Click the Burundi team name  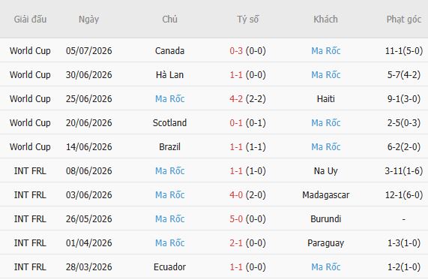click(325, 219)
